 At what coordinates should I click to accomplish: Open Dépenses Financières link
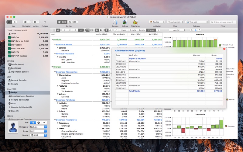pyautogui.click(x=66, y=120)
